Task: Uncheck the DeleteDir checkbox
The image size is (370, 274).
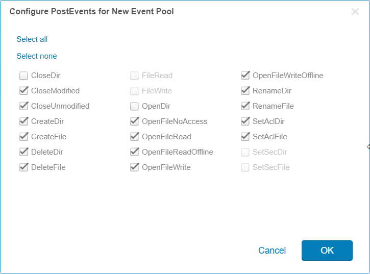Action: click(23, 152)
